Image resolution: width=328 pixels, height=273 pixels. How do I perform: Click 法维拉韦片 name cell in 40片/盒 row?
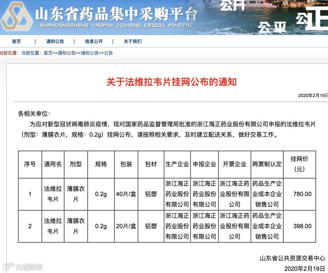(53, 194)
